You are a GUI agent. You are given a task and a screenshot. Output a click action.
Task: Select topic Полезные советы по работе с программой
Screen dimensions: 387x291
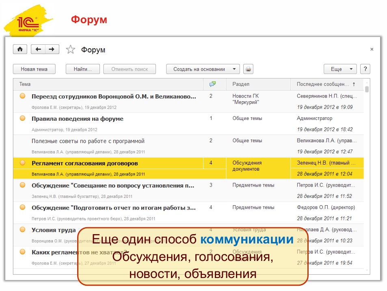pos(88,141)
